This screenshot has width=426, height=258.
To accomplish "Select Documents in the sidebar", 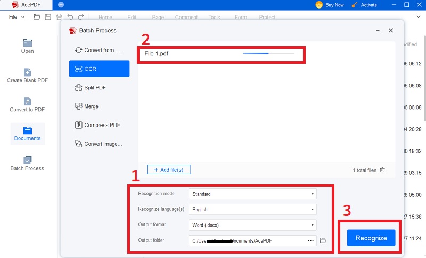I will point(28,134).
